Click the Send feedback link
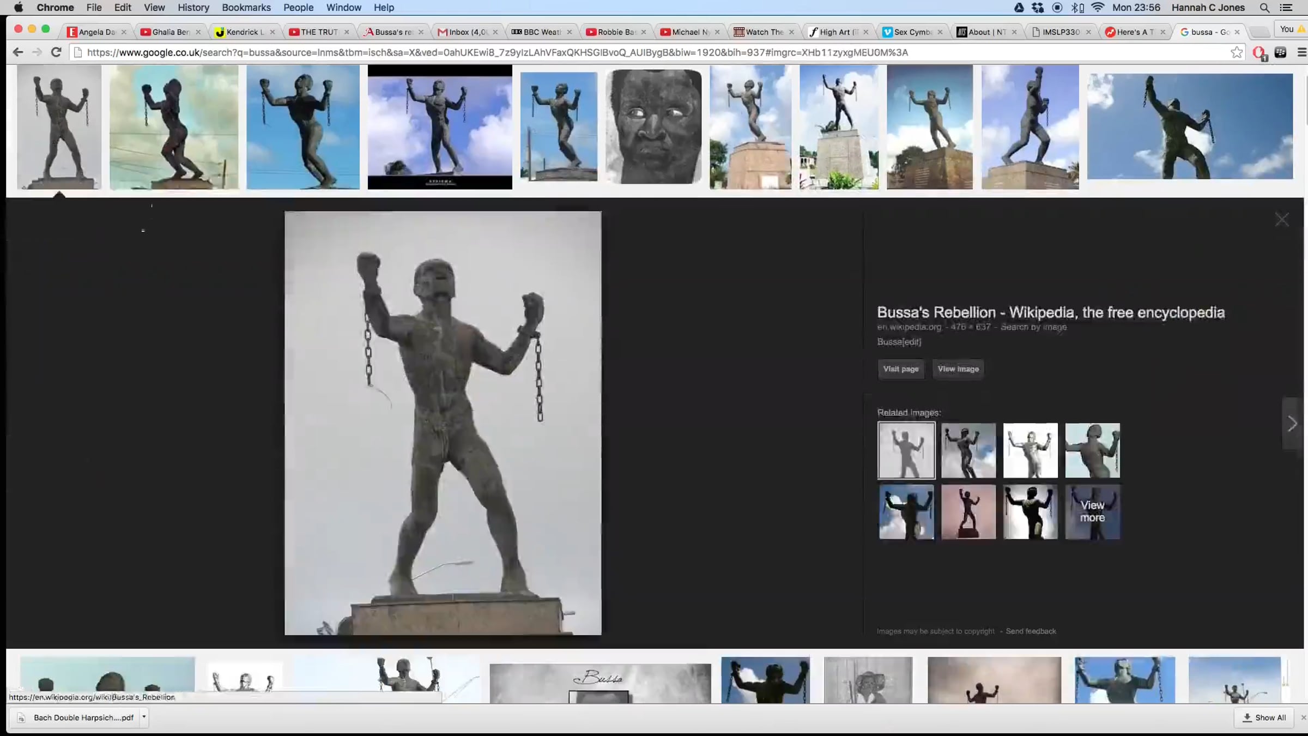Image resolution: width=1308 pixels, height=736 pixels. click(x=1031, y=631)
